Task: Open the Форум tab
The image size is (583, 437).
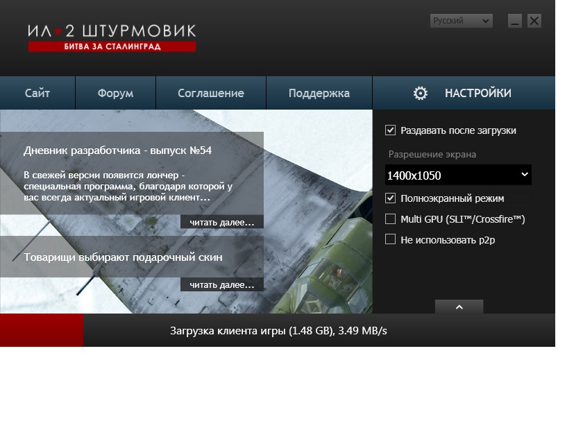Action: click(115, 93)
